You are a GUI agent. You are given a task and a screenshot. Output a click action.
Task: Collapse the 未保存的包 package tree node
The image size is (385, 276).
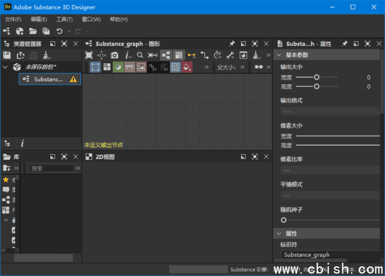[x=5, y=67]
